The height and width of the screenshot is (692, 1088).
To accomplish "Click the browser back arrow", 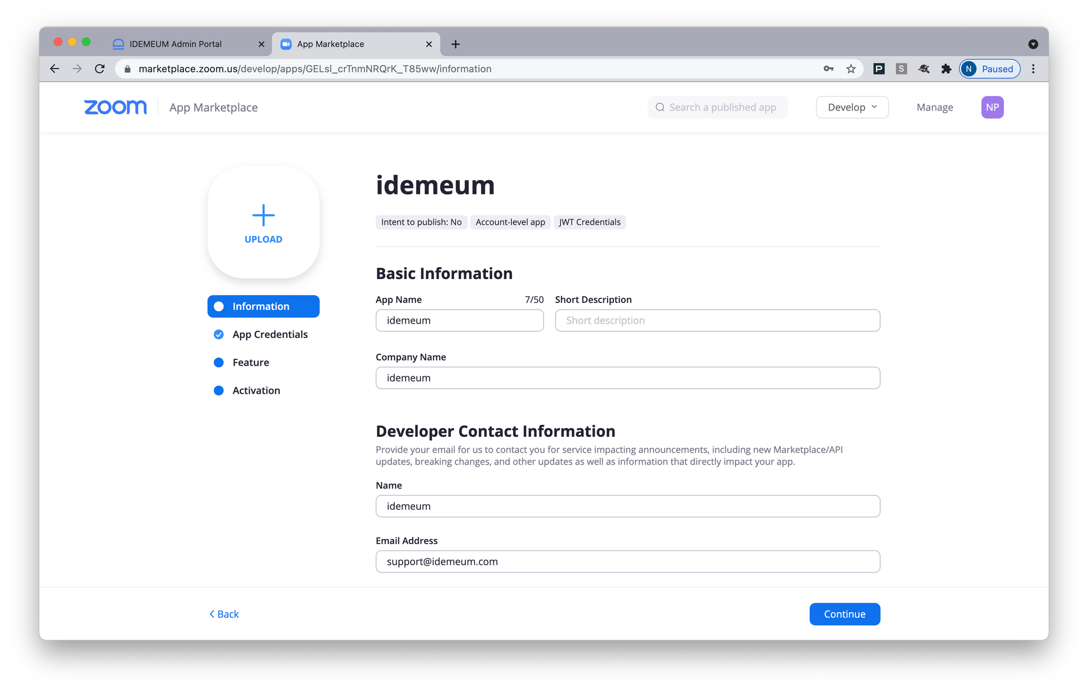I will pos(54,69).
